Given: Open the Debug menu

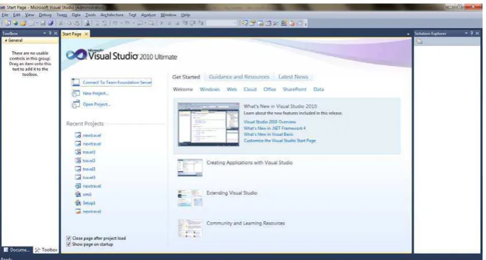Looking at the screenshot, I should point(45,15).
